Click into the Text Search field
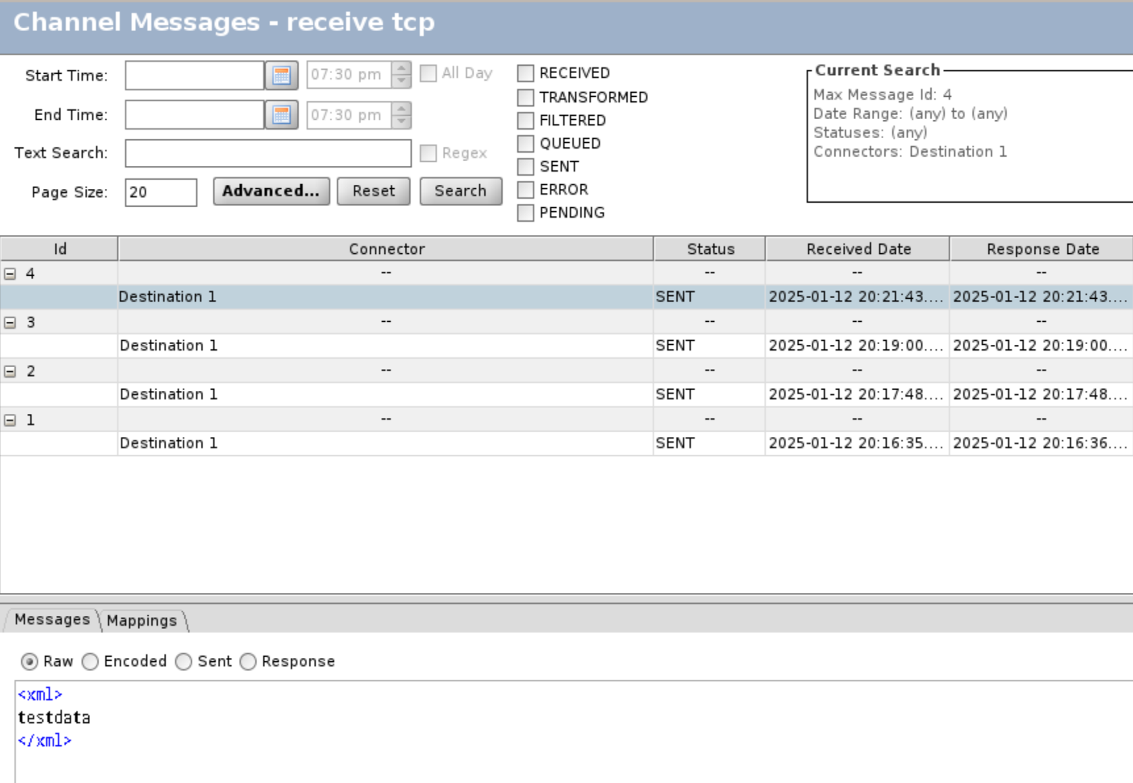This screenshot has height=783, width=1133. tap(268, 153)
